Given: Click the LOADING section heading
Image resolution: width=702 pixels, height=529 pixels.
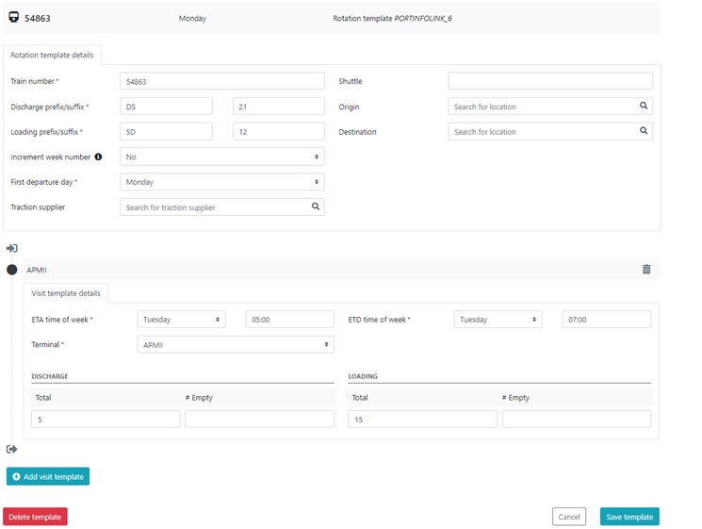Looking at the screenshot, I should 363,376.
